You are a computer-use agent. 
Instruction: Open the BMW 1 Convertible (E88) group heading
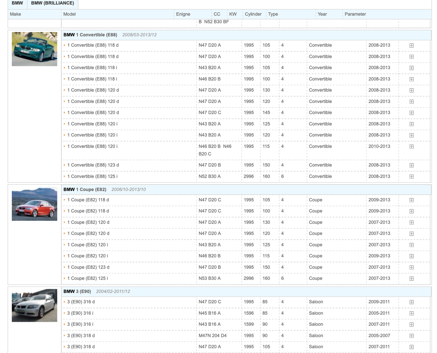(x=90, y=35)
